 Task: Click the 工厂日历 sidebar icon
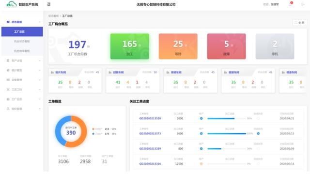[8, 99]
